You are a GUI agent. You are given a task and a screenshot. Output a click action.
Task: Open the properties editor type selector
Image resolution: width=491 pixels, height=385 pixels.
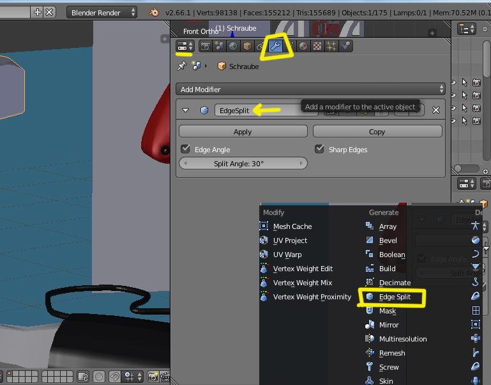click(185, 47)
